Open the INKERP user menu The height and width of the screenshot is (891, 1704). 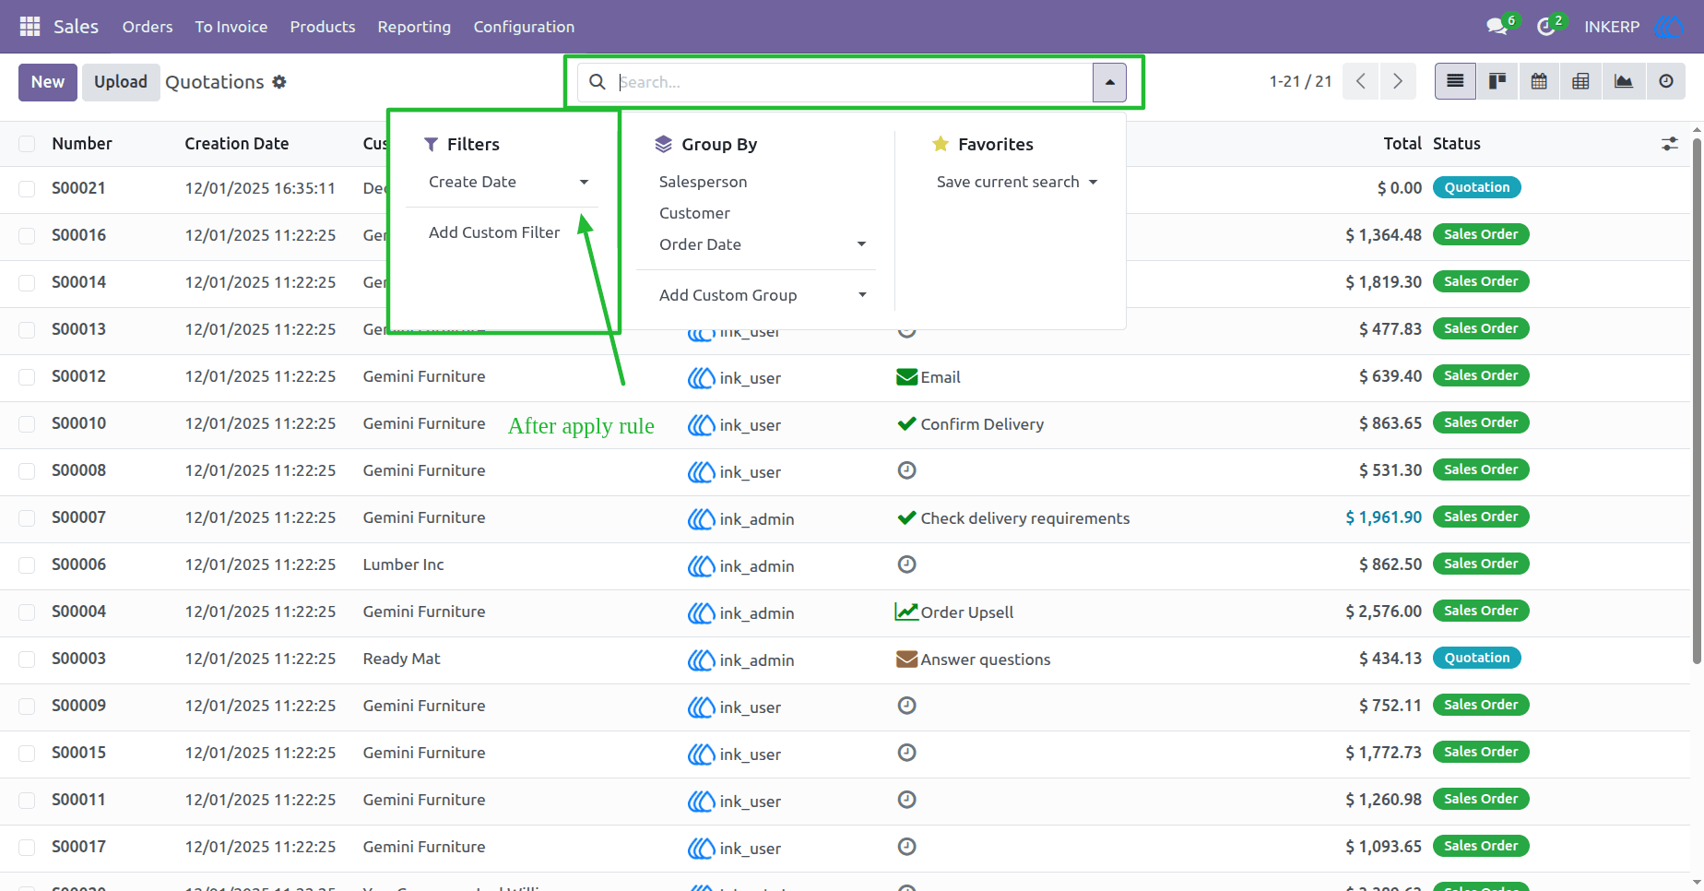pyautogui.click(x=1634, y=27)
